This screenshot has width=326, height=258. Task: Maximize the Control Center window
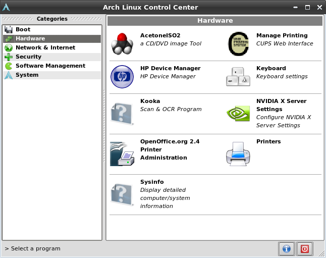pos(307,7)
